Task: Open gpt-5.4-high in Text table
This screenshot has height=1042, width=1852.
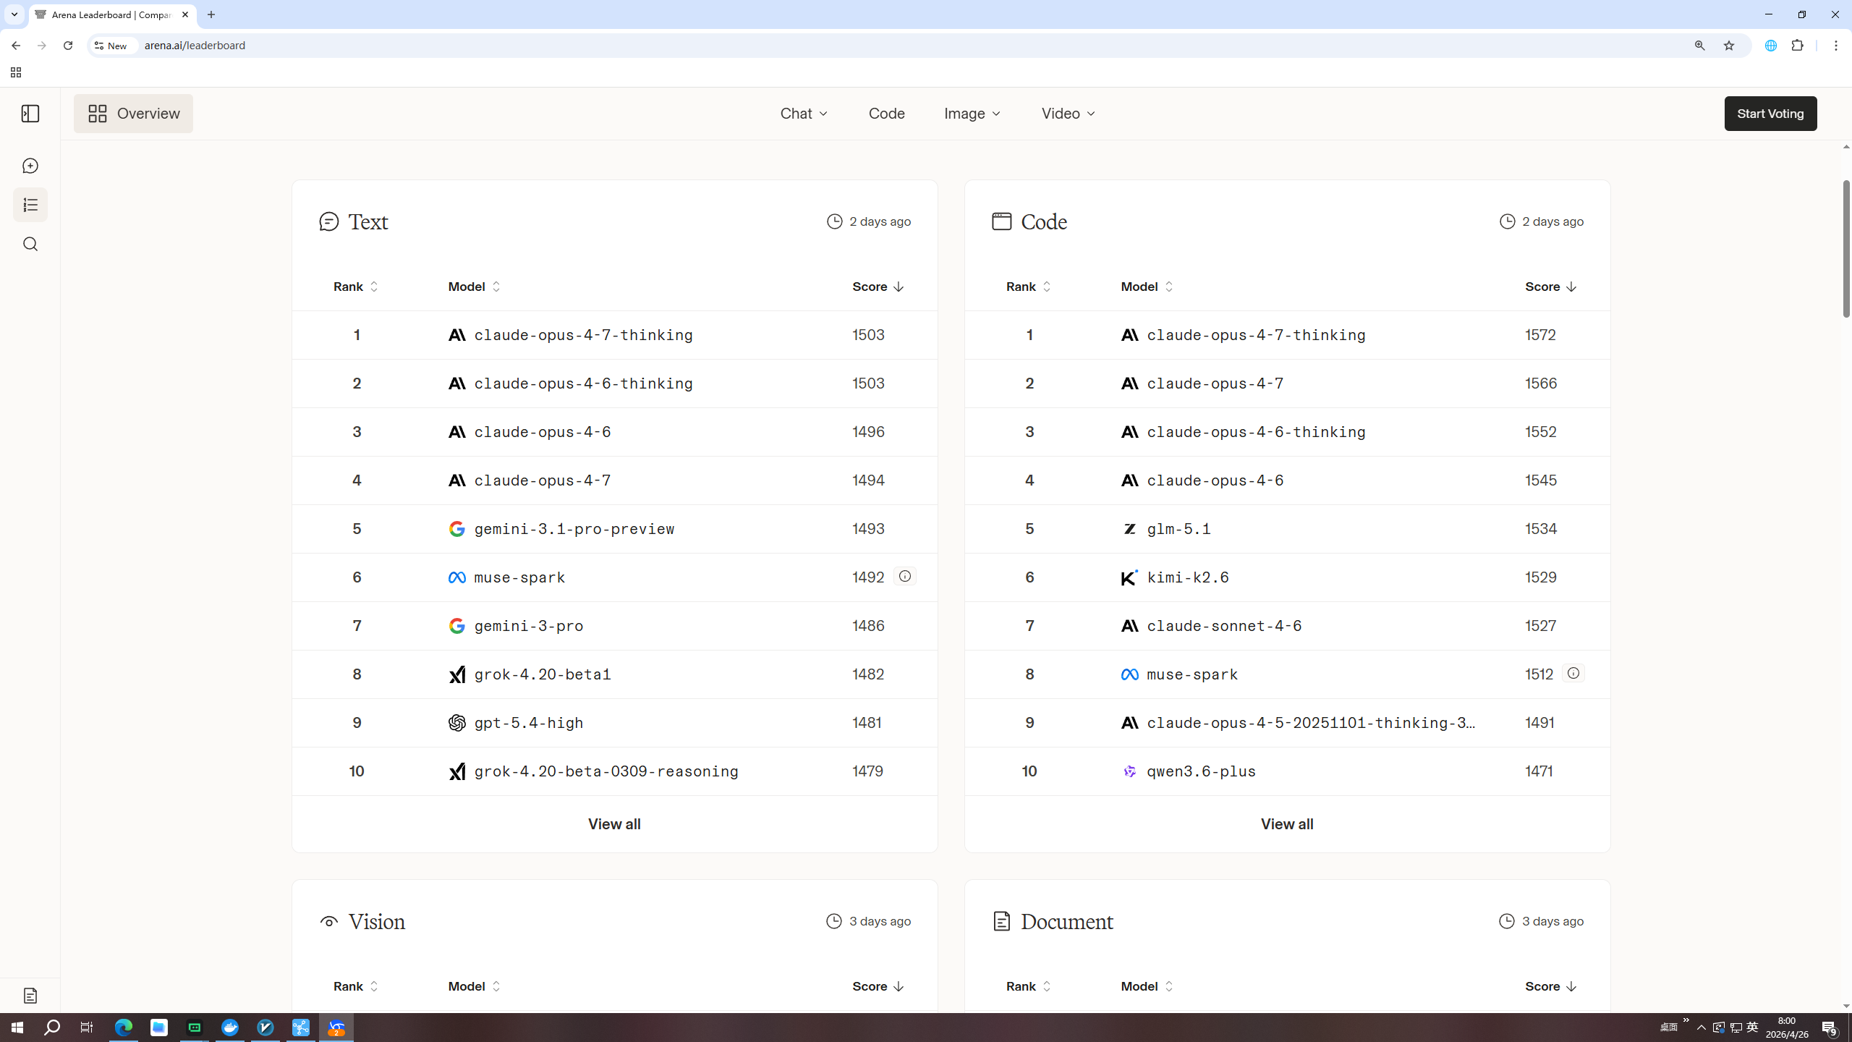Action: tap(529, 723)
